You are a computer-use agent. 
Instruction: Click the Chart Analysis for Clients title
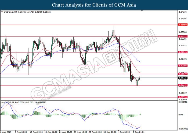point(94,5)
